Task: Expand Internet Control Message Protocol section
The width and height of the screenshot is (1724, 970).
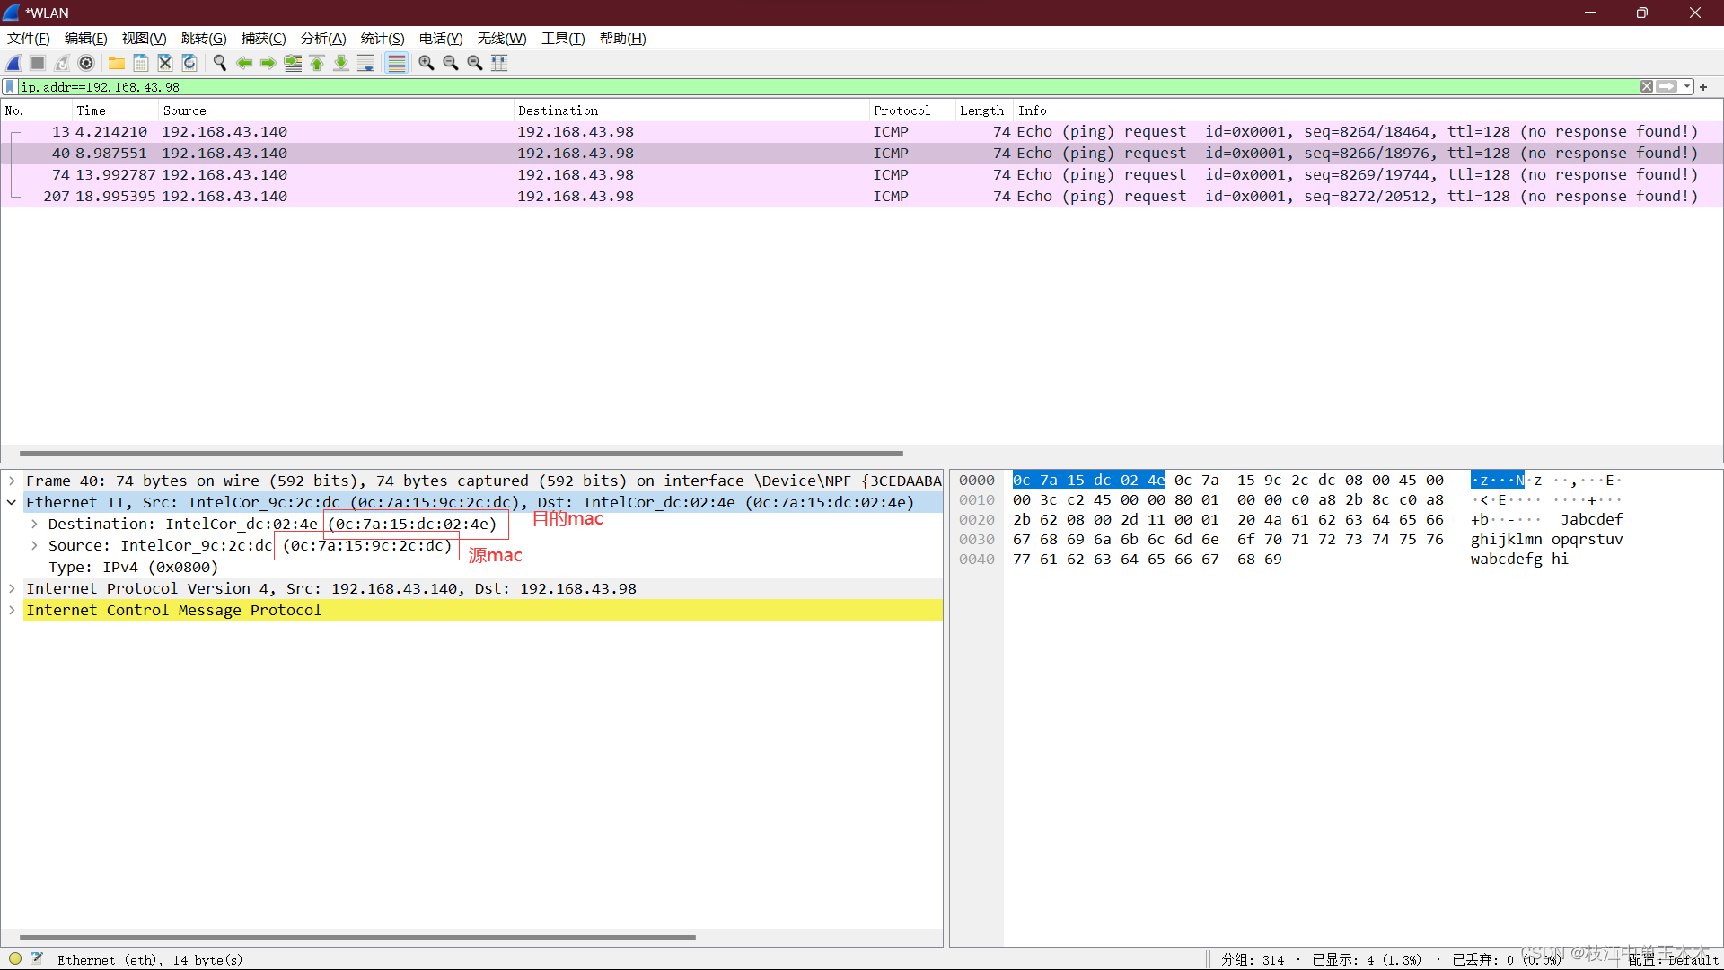Action: pos(12,611)
